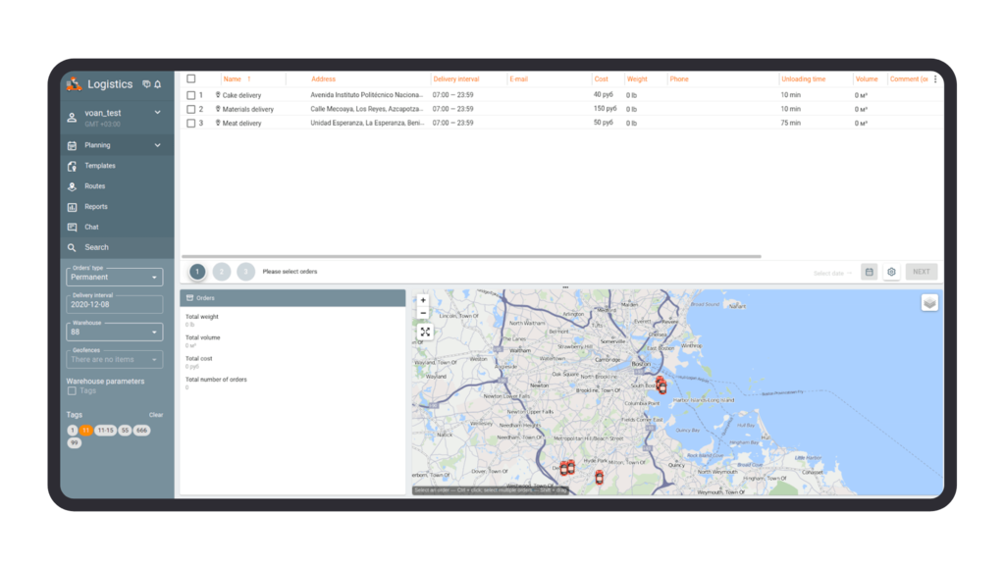Click the order marker cluster near South Boston
This screenshot has height=565, width=1005.
[661, 385]
